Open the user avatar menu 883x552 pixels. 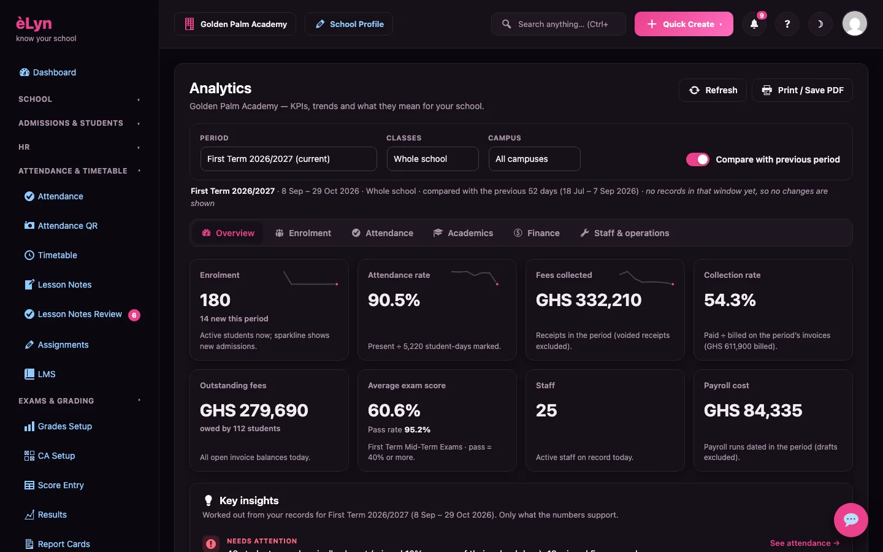(855, 24)
